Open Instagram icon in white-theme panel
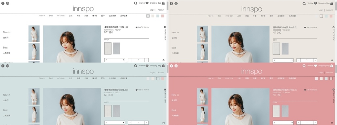The image size is (337, 125). click(x=8, y=3)
